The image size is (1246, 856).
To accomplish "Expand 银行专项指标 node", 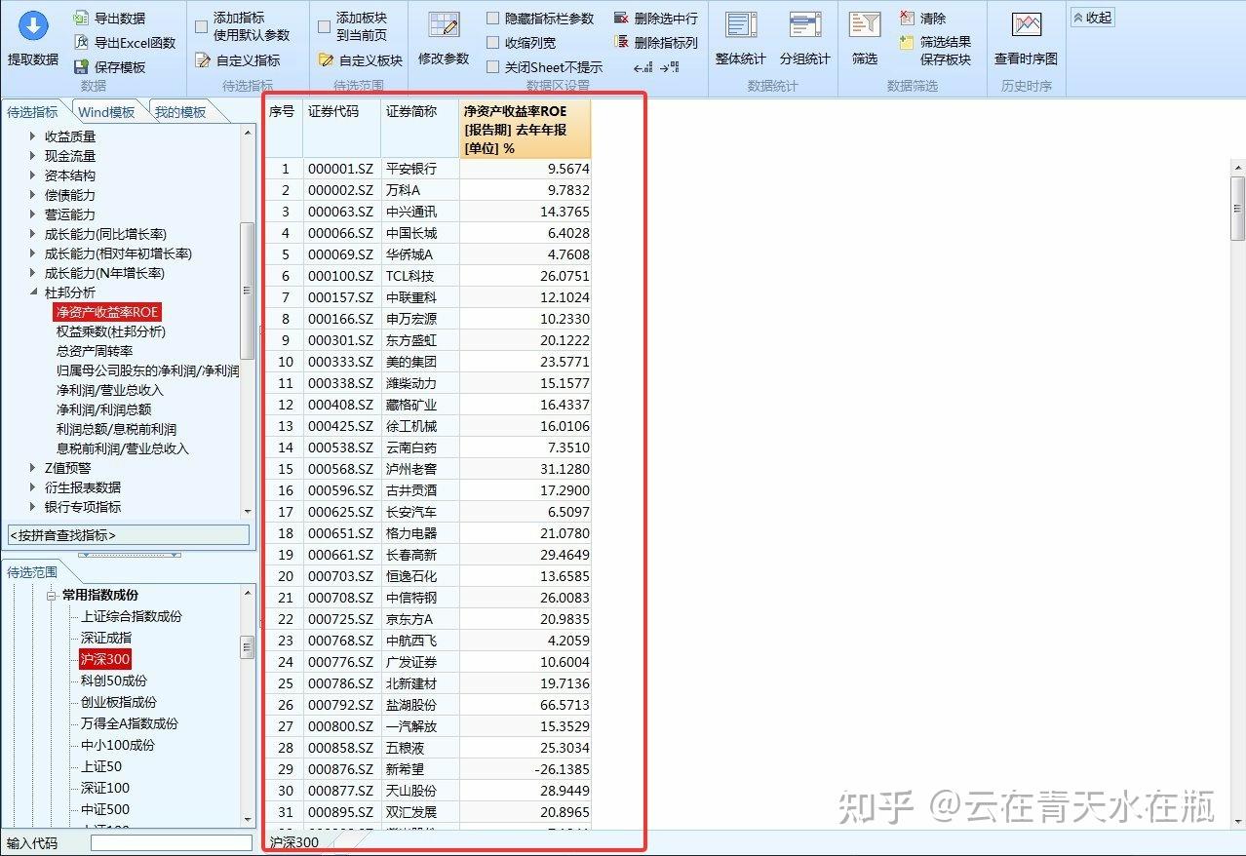I will click(x=32, y=507).
